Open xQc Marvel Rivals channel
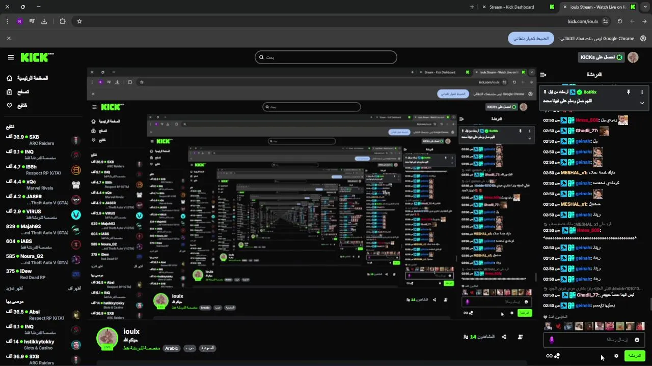This screenshot has width=652, height=366. [x=43, y=185]
